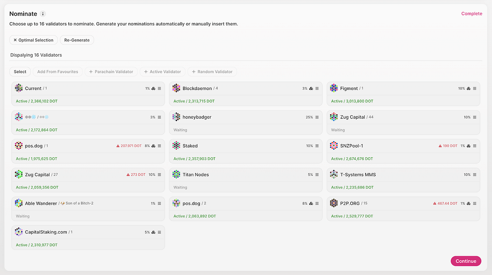Add a Random Validator
The width and height of the screenshot is (492, 275).
[x=212, y=72]
